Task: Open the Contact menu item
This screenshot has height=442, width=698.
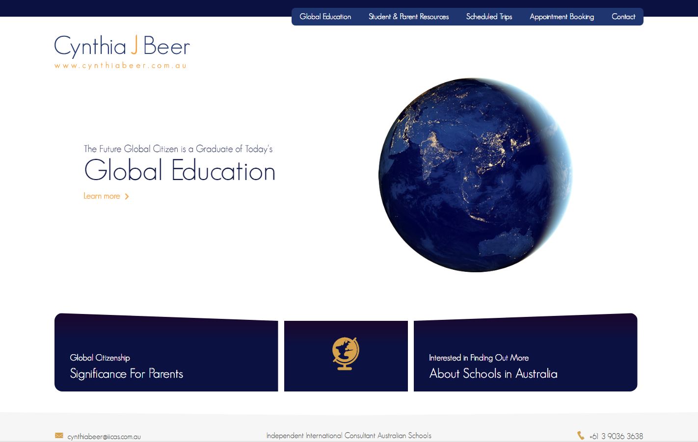Action: [623, 17]
